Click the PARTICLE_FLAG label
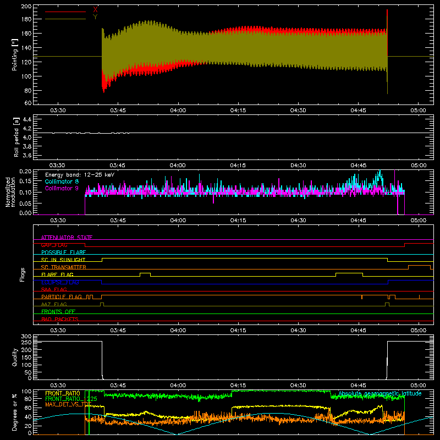 pos(62,296)
